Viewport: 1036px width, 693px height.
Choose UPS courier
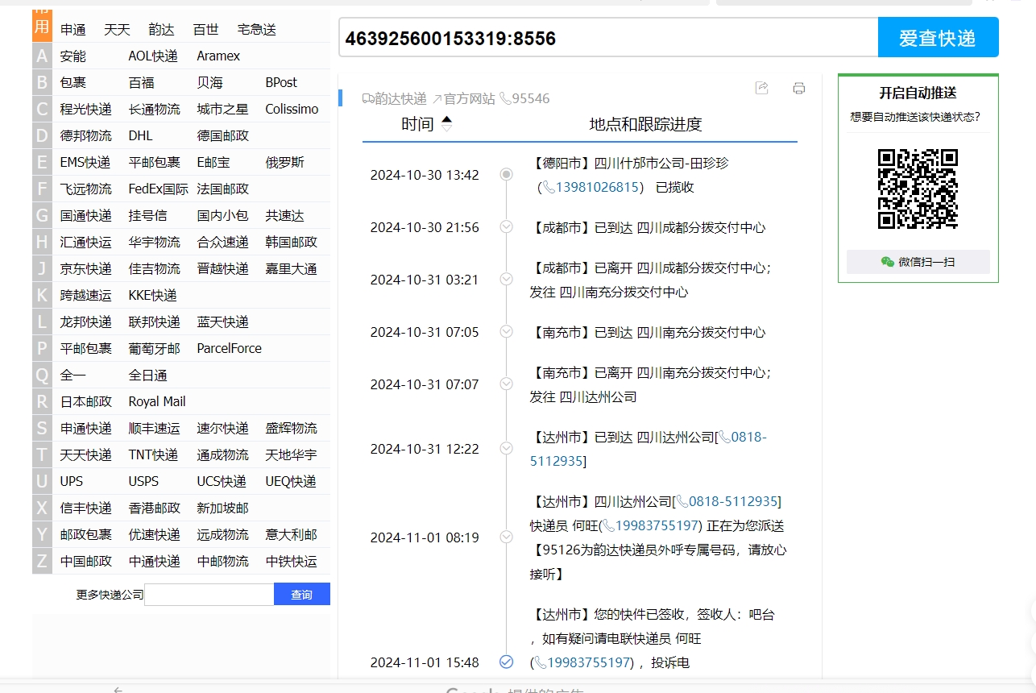click(72, 481)
